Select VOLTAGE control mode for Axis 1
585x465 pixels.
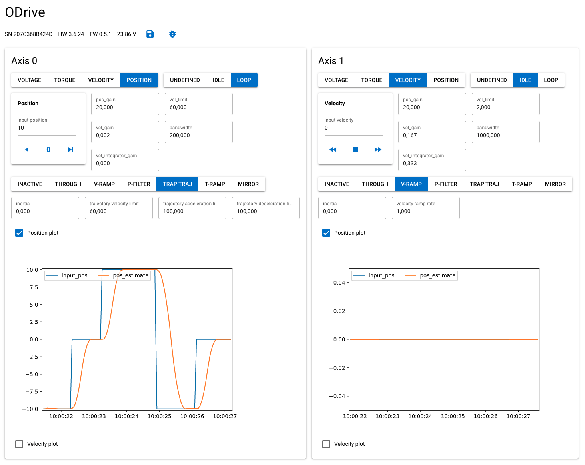(336, 80)
